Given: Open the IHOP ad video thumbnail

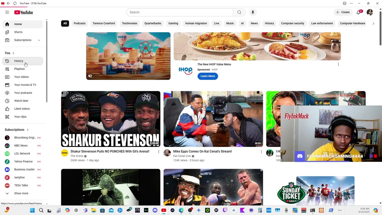Looking at the screenshot, I should click(x=128, y=56).
